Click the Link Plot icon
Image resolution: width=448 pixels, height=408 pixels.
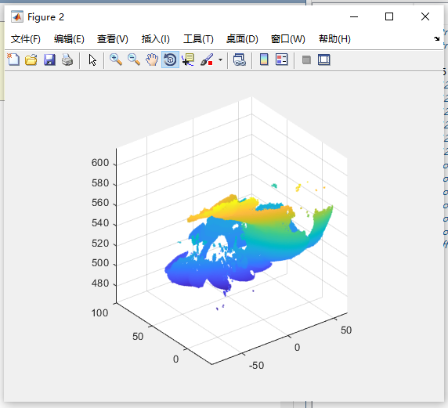pyautogui.click(x=239, y=60)
